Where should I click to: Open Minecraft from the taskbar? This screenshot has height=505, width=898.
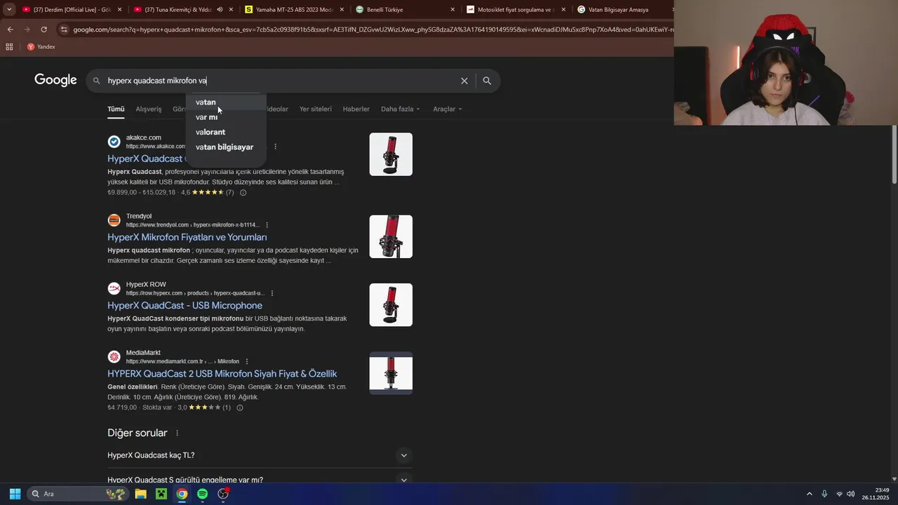[x=161, y=494]
